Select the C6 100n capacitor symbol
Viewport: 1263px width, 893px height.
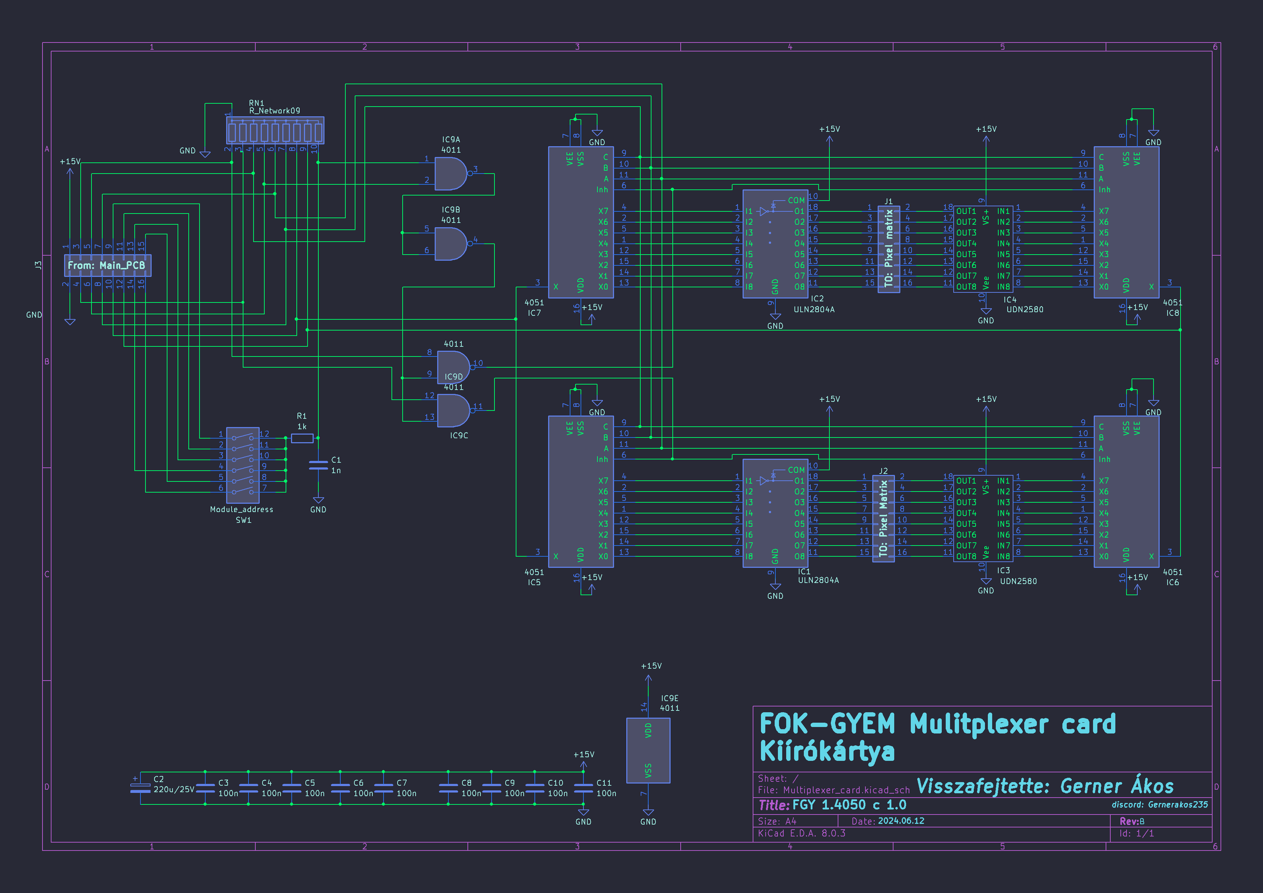(340, 788)
